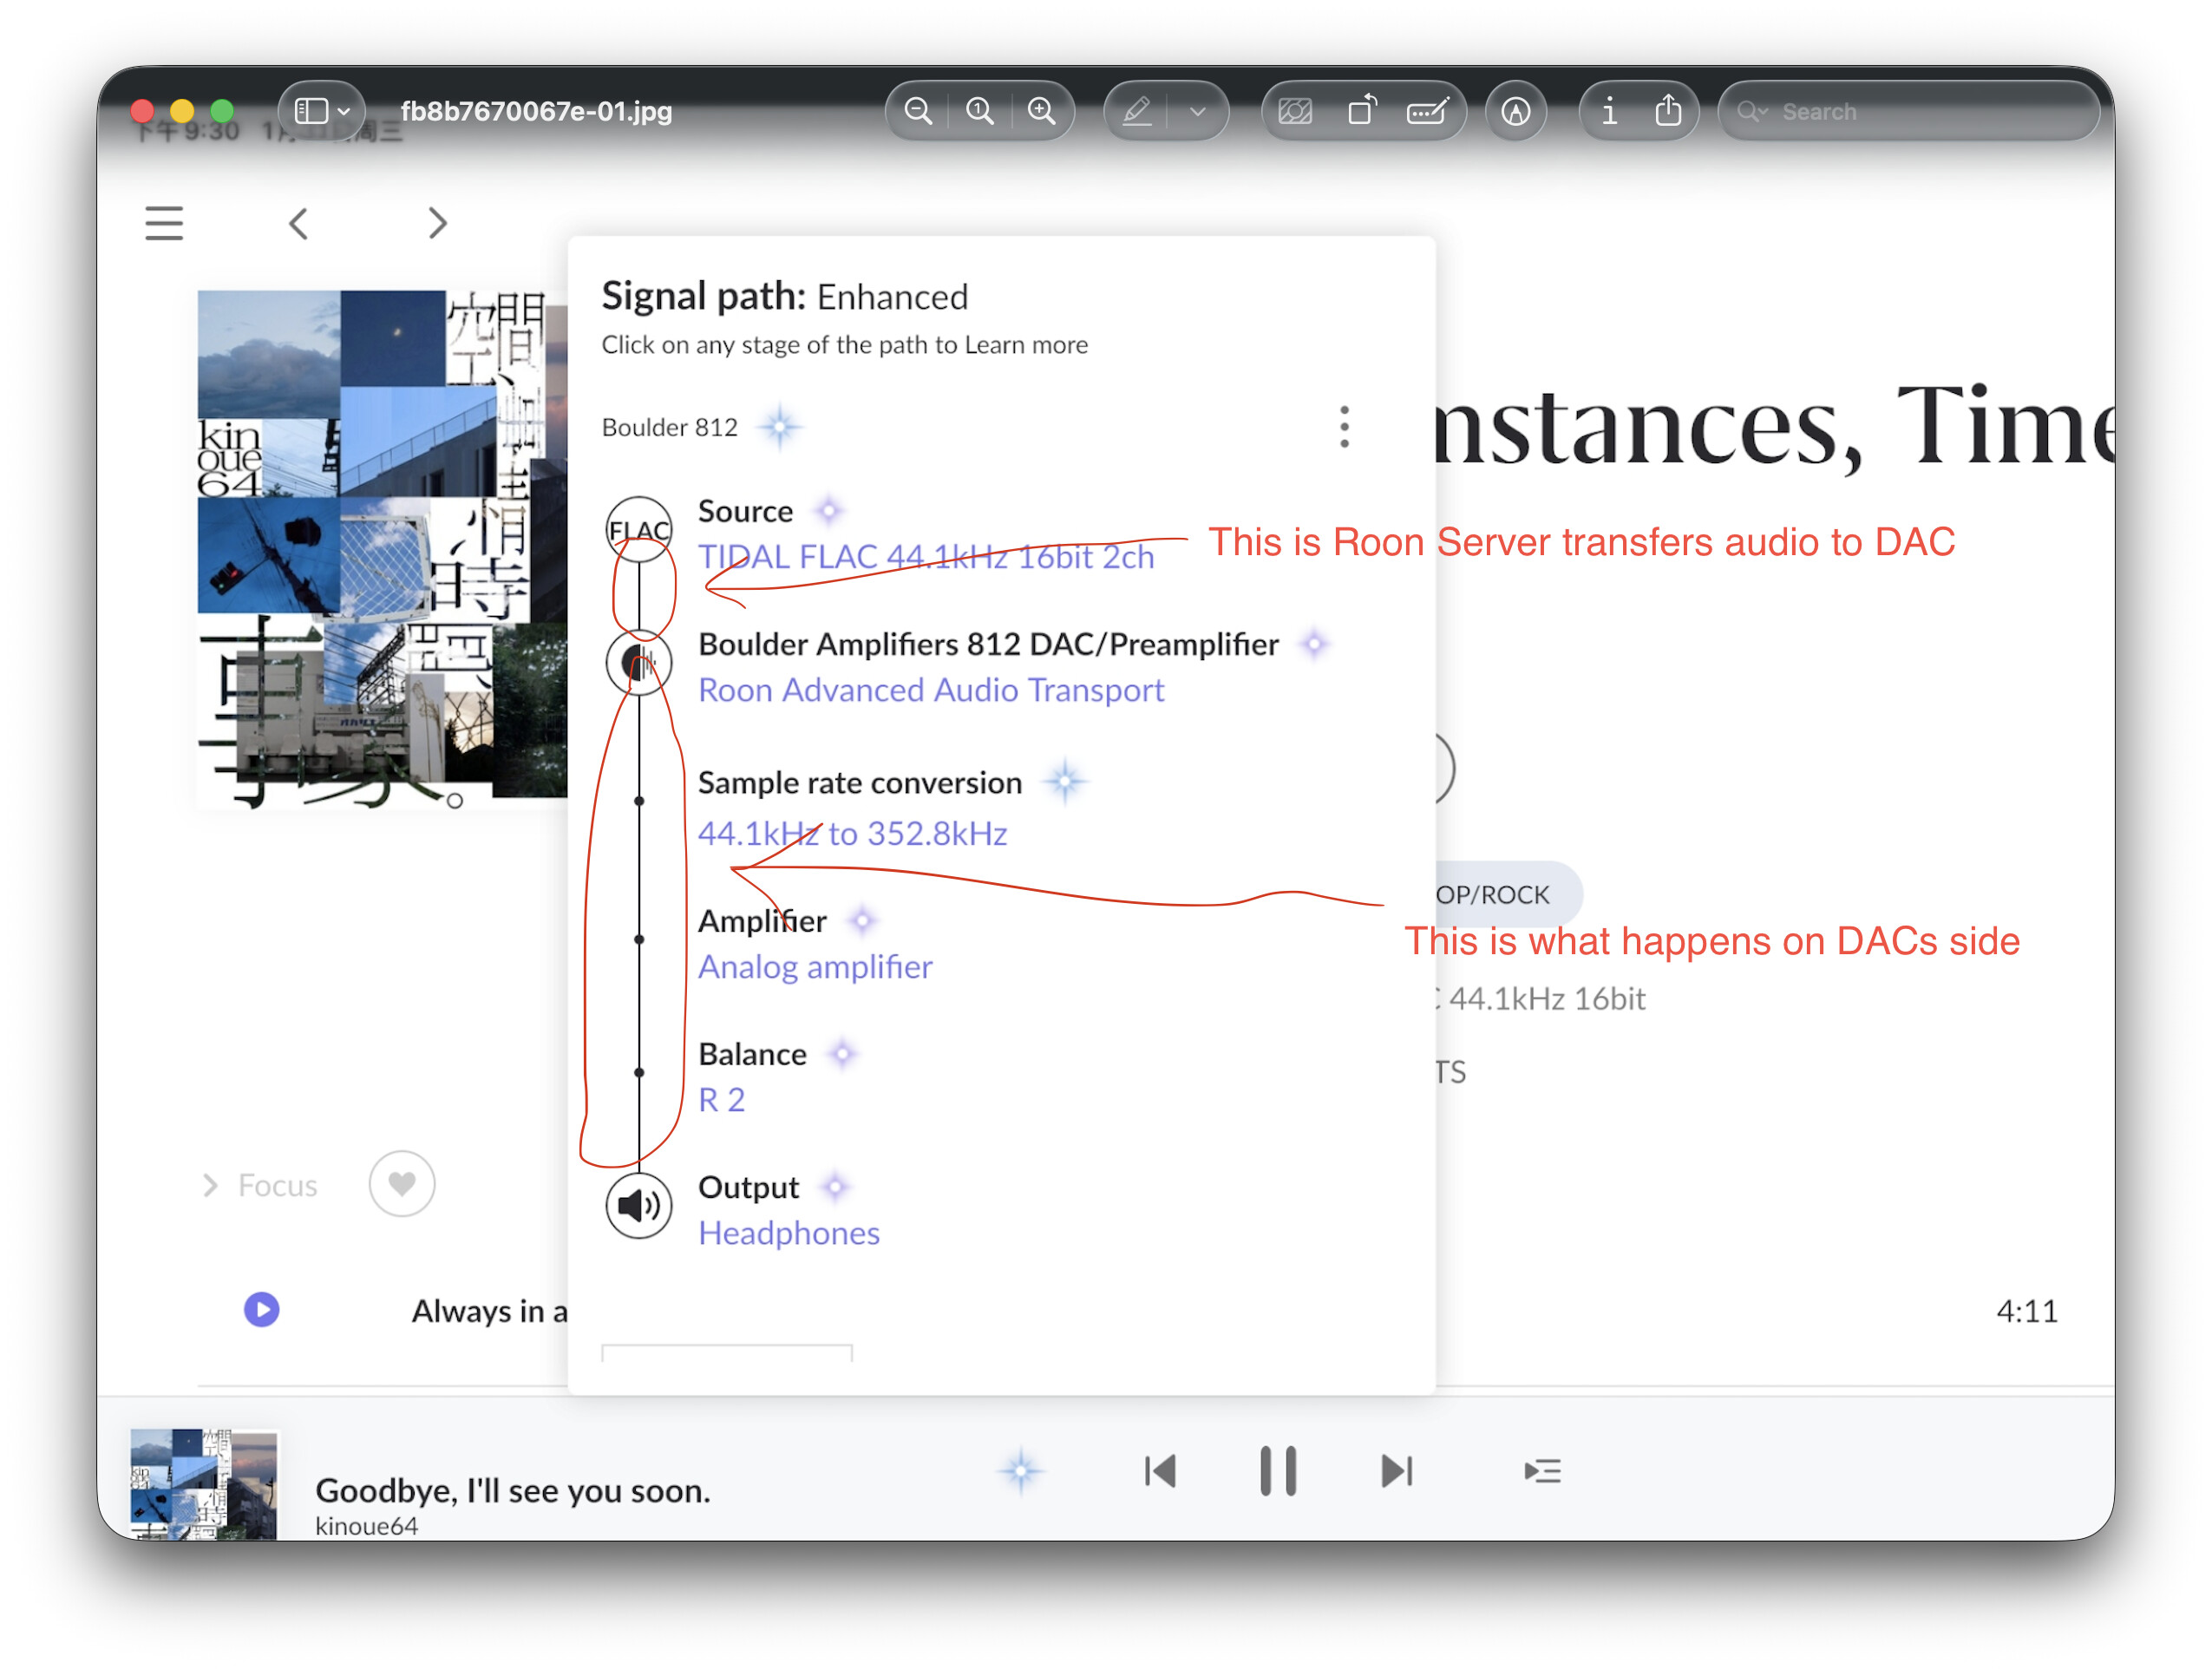The width and height of the screenshot is (2212, 1669).
Task: Click the actual size zoom icon
Action: coord(979,111)
